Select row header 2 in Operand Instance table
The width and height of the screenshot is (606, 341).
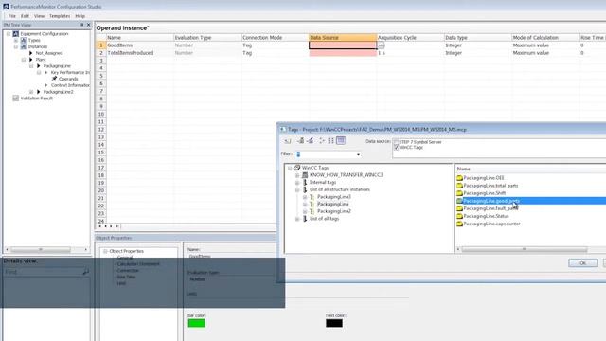(x=101, y=53)
